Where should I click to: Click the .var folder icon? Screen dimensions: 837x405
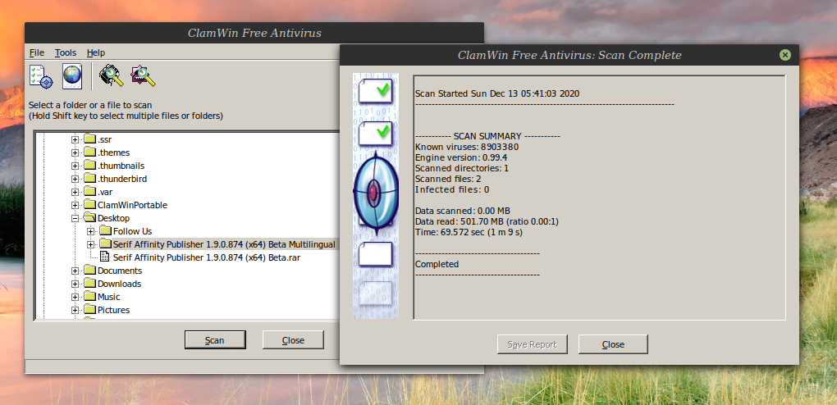click(x=89, y=192)
